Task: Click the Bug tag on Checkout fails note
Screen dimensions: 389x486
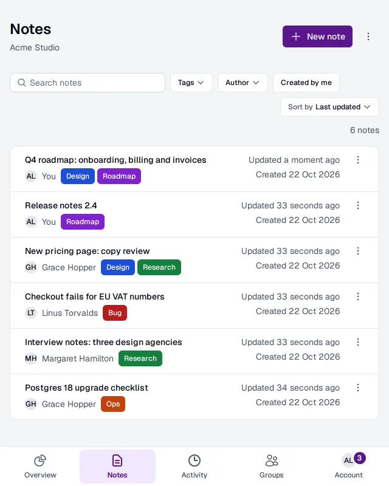Action: 115,313
